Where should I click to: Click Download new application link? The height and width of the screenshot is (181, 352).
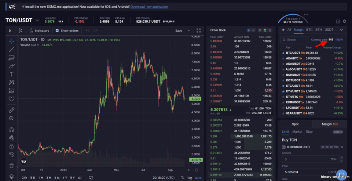pyautogui.click(x=149, y=7)
